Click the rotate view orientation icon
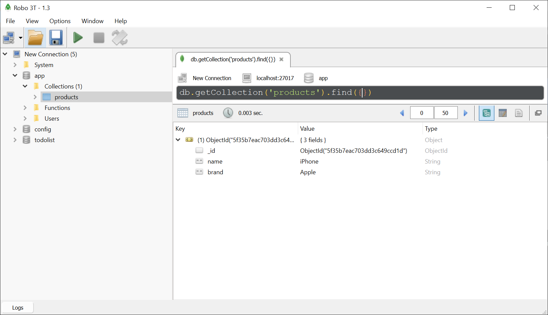 [x=120, y=38]
